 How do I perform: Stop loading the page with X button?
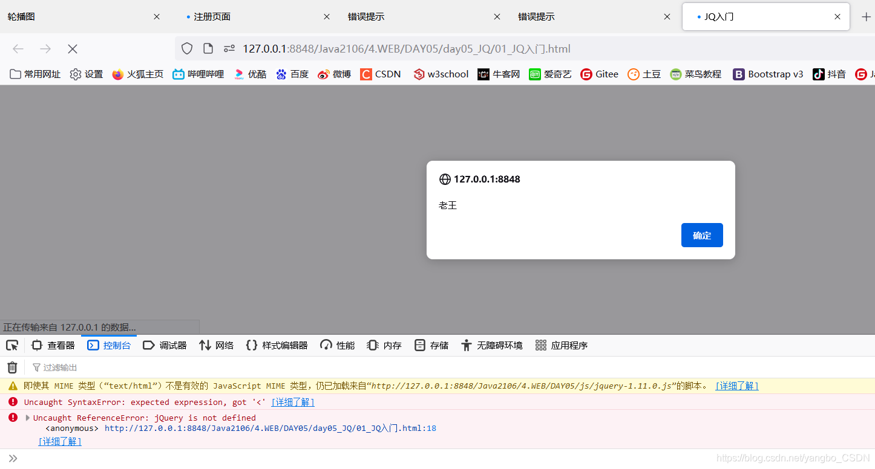point(73,49)
